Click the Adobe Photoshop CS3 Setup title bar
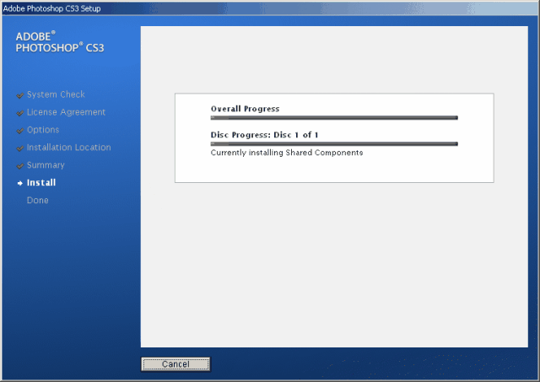Image resolution: width=540 pixels, height=382 pixels. [x=270, y=8]
